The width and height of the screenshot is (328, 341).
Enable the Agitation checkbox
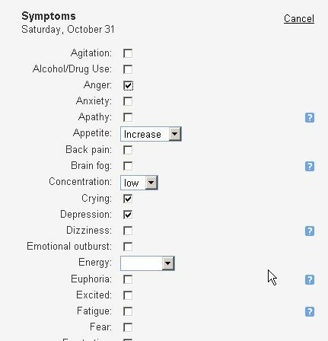128,53
